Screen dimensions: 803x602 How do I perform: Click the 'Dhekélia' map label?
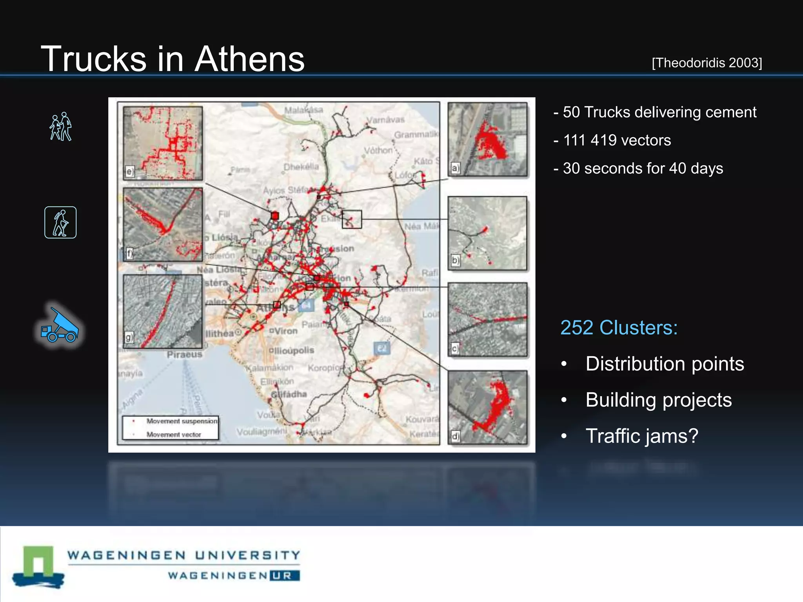point(301,167)
